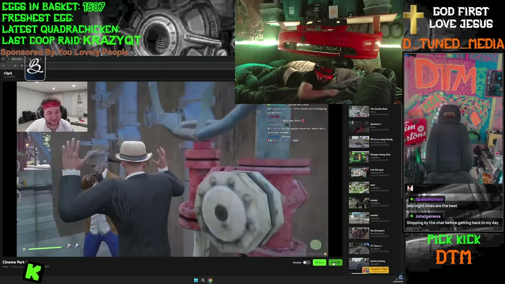
Task: Select the 'O7 Fence :(' clip title
Action: coord(376,246)
